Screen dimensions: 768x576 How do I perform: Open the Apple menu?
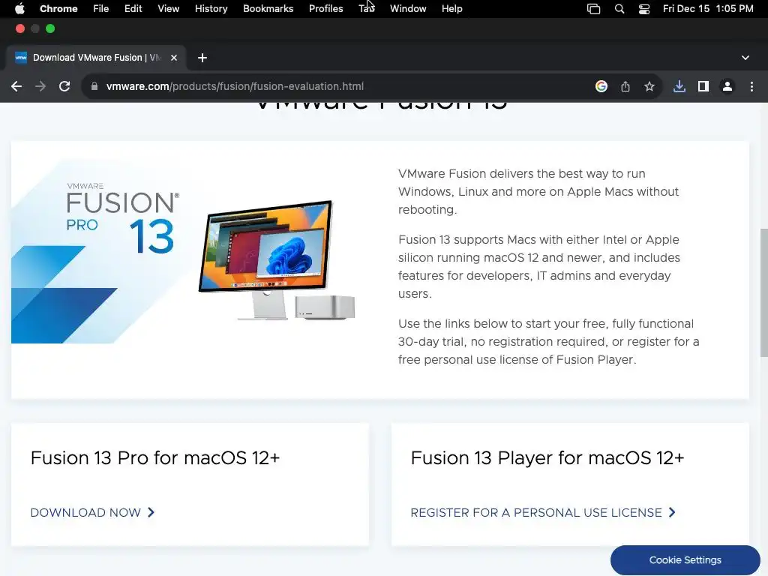[x=19, y=9]
